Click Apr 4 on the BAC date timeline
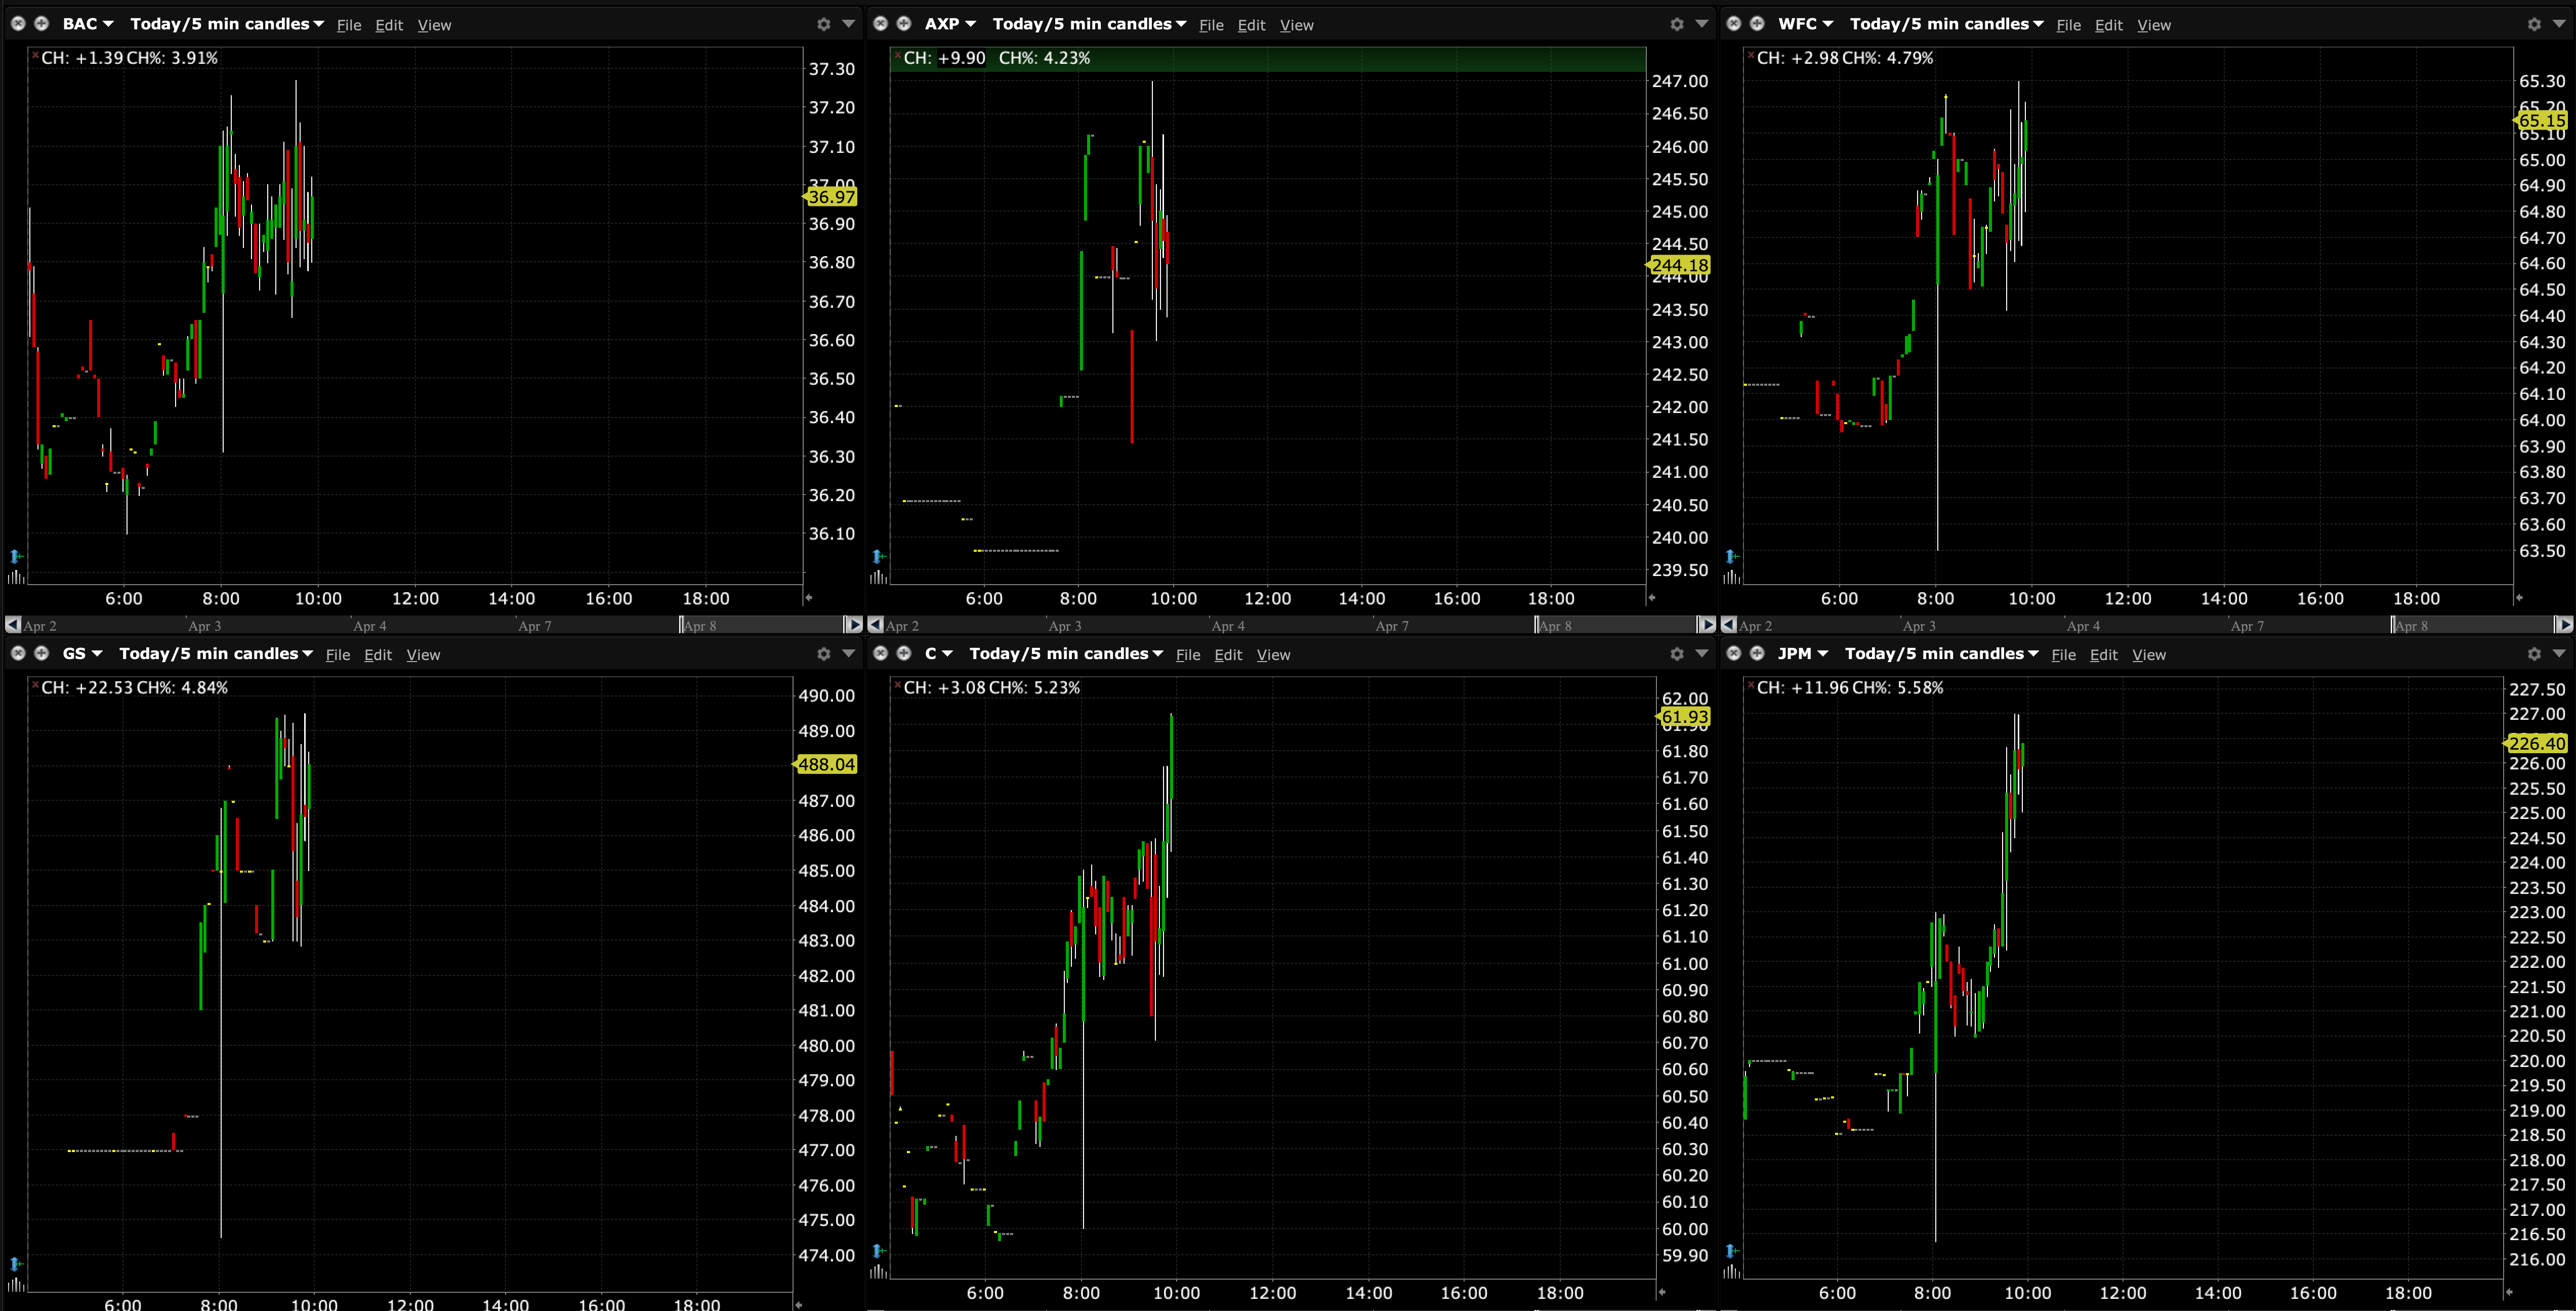 tap(370, 626)
